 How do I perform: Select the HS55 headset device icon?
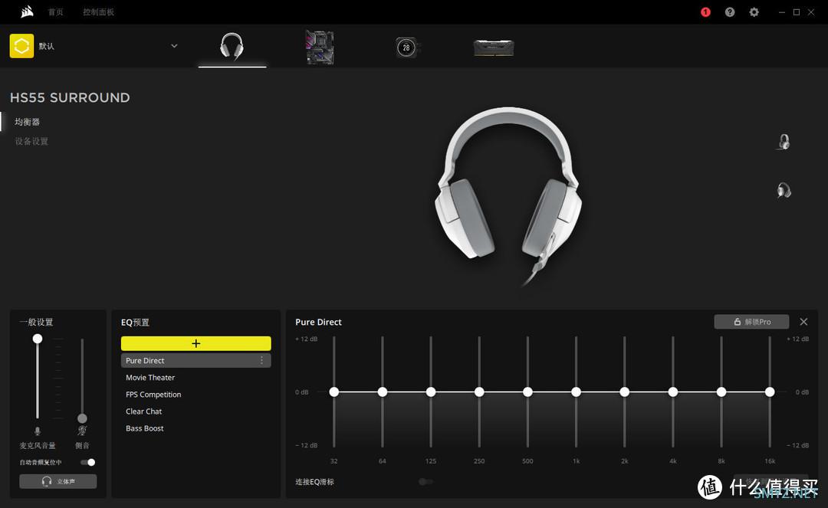(x=232, y=47)
